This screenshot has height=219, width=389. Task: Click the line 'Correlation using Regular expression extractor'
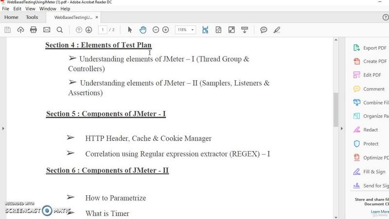(177, 154)
